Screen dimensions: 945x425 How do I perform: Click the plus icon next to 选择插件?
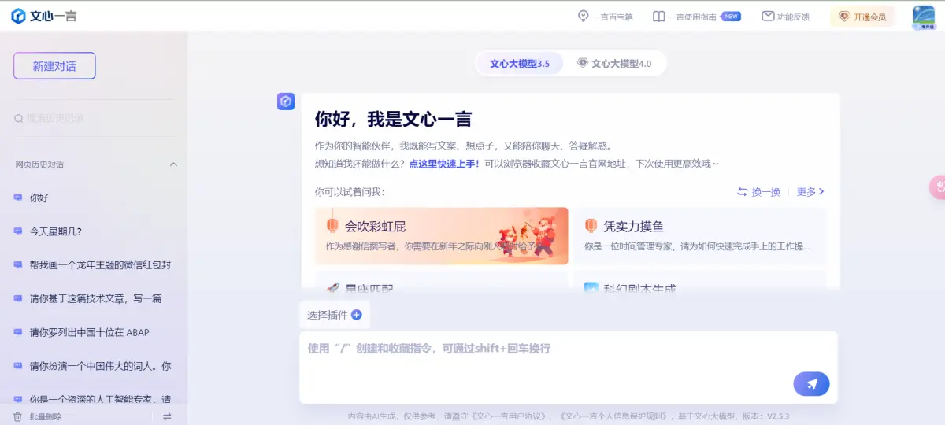[x=357, y=315]
